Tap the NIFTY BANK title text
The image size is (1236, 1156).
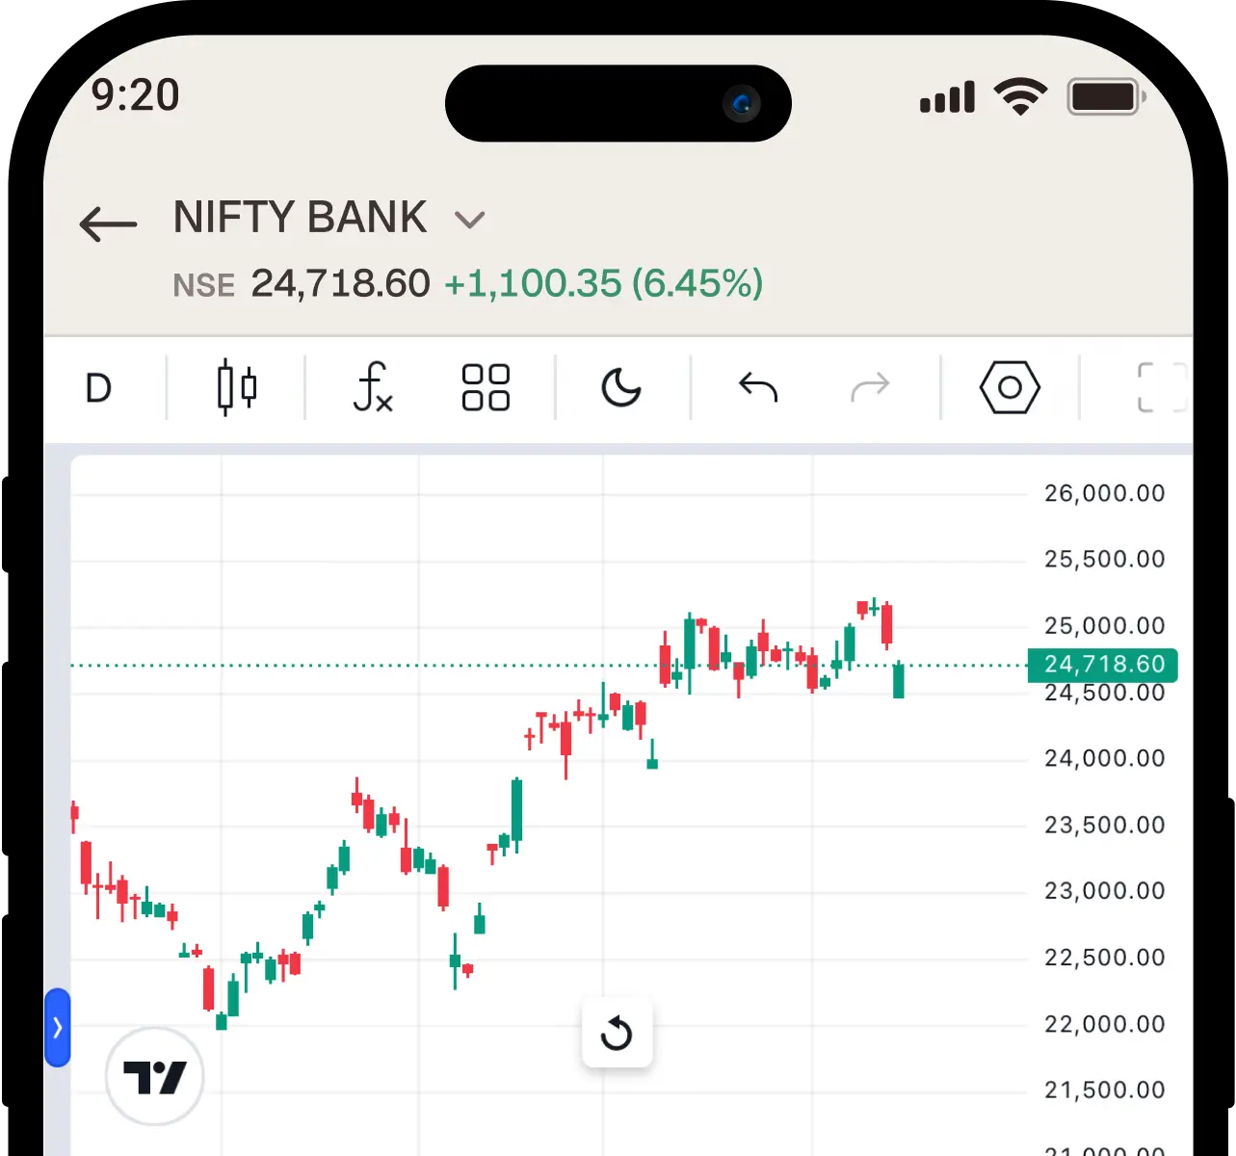(300, 218)
